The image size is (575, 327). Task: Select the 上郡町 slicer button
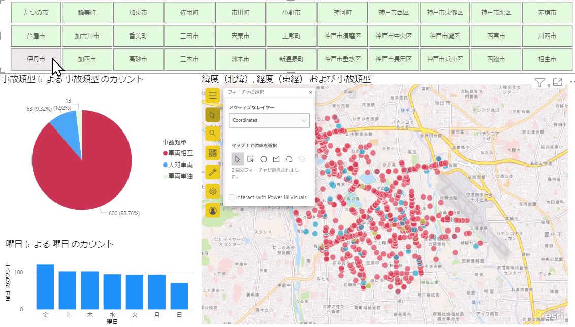pyautogui.click(x=292, y=36)
